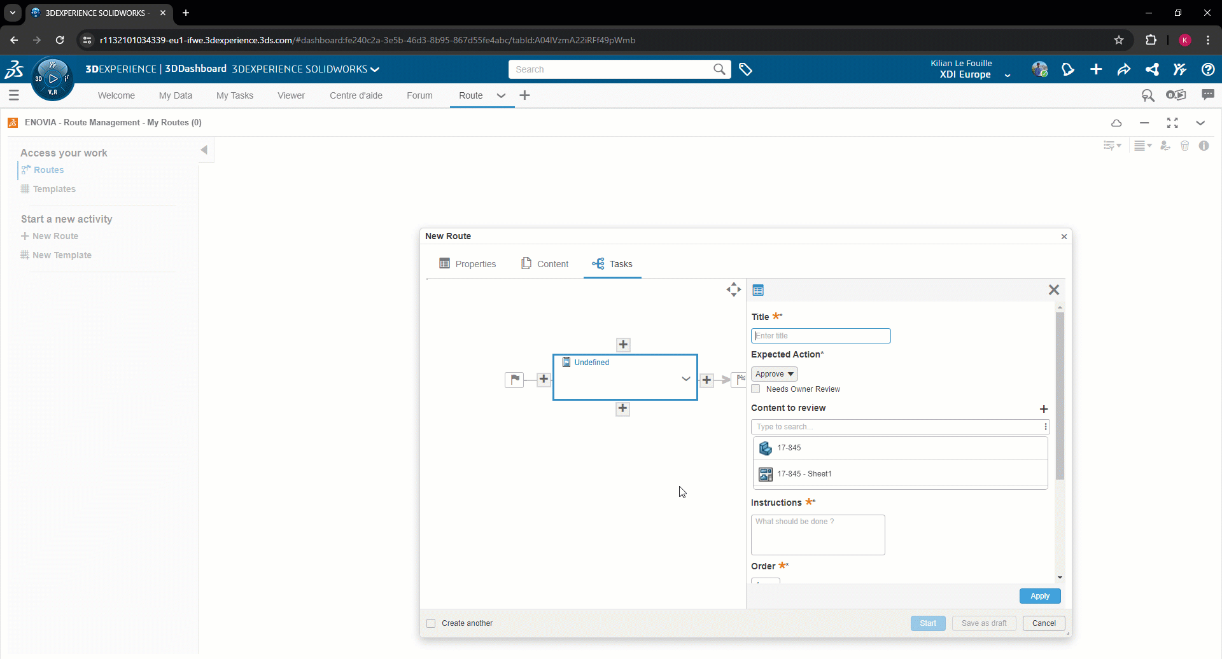Open the Share icon in top bar
1222x659 pixels.
tap(1151, 69)
